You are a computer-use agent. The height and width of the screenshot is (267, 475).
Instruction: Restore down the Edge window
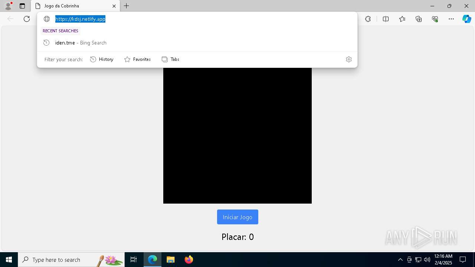(x=449, y=6)
